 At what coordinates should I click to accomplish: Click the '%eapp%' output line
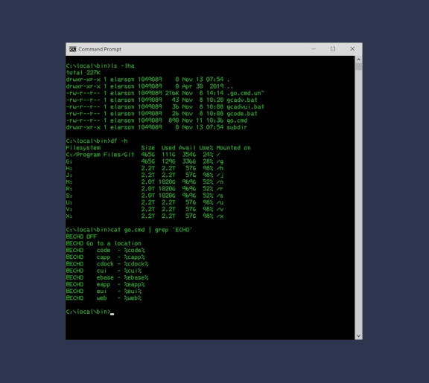pyautogui.click(x=105, y=284)
